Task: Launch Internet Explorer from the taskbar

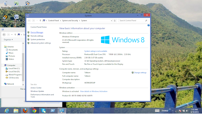Action: (7, 111)
